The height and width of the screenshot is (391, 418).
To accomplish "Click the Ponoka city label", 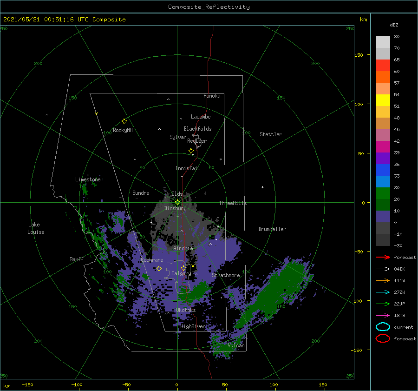I will [x=212, y=96].
